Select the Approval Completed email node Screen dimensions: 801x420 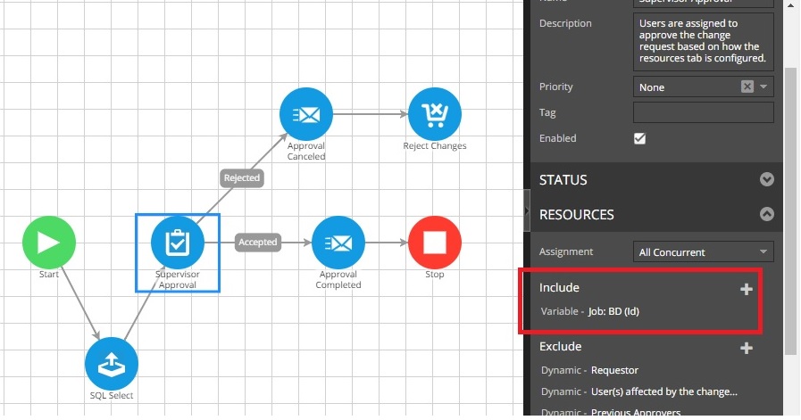click(x=338, y=242)
